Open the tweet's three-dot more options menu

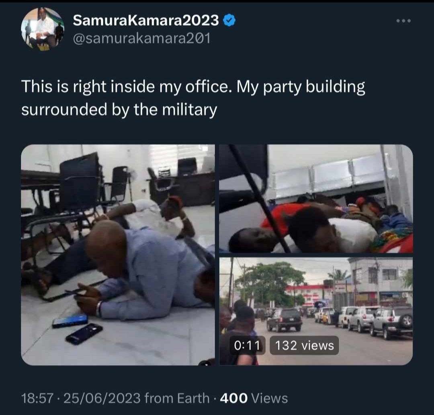[x=403, y=21]
